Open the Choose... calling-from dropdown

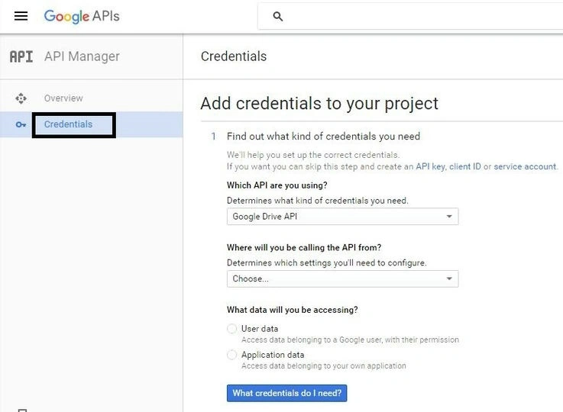pyautogui.click(x=342, y=278)
